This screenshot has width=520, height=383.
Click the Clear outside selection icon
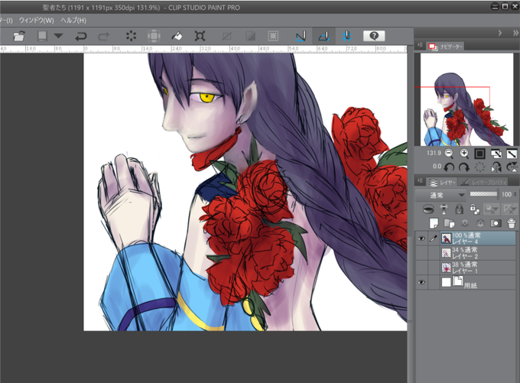point(154,36)
